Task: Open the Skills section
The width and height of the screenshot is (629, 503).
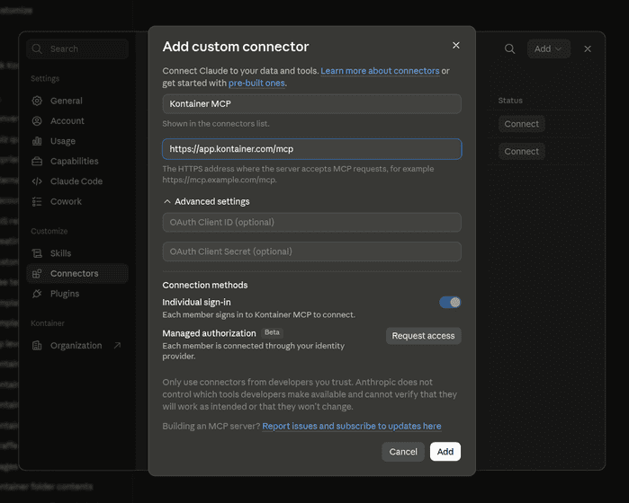Action: click(77, 253)
